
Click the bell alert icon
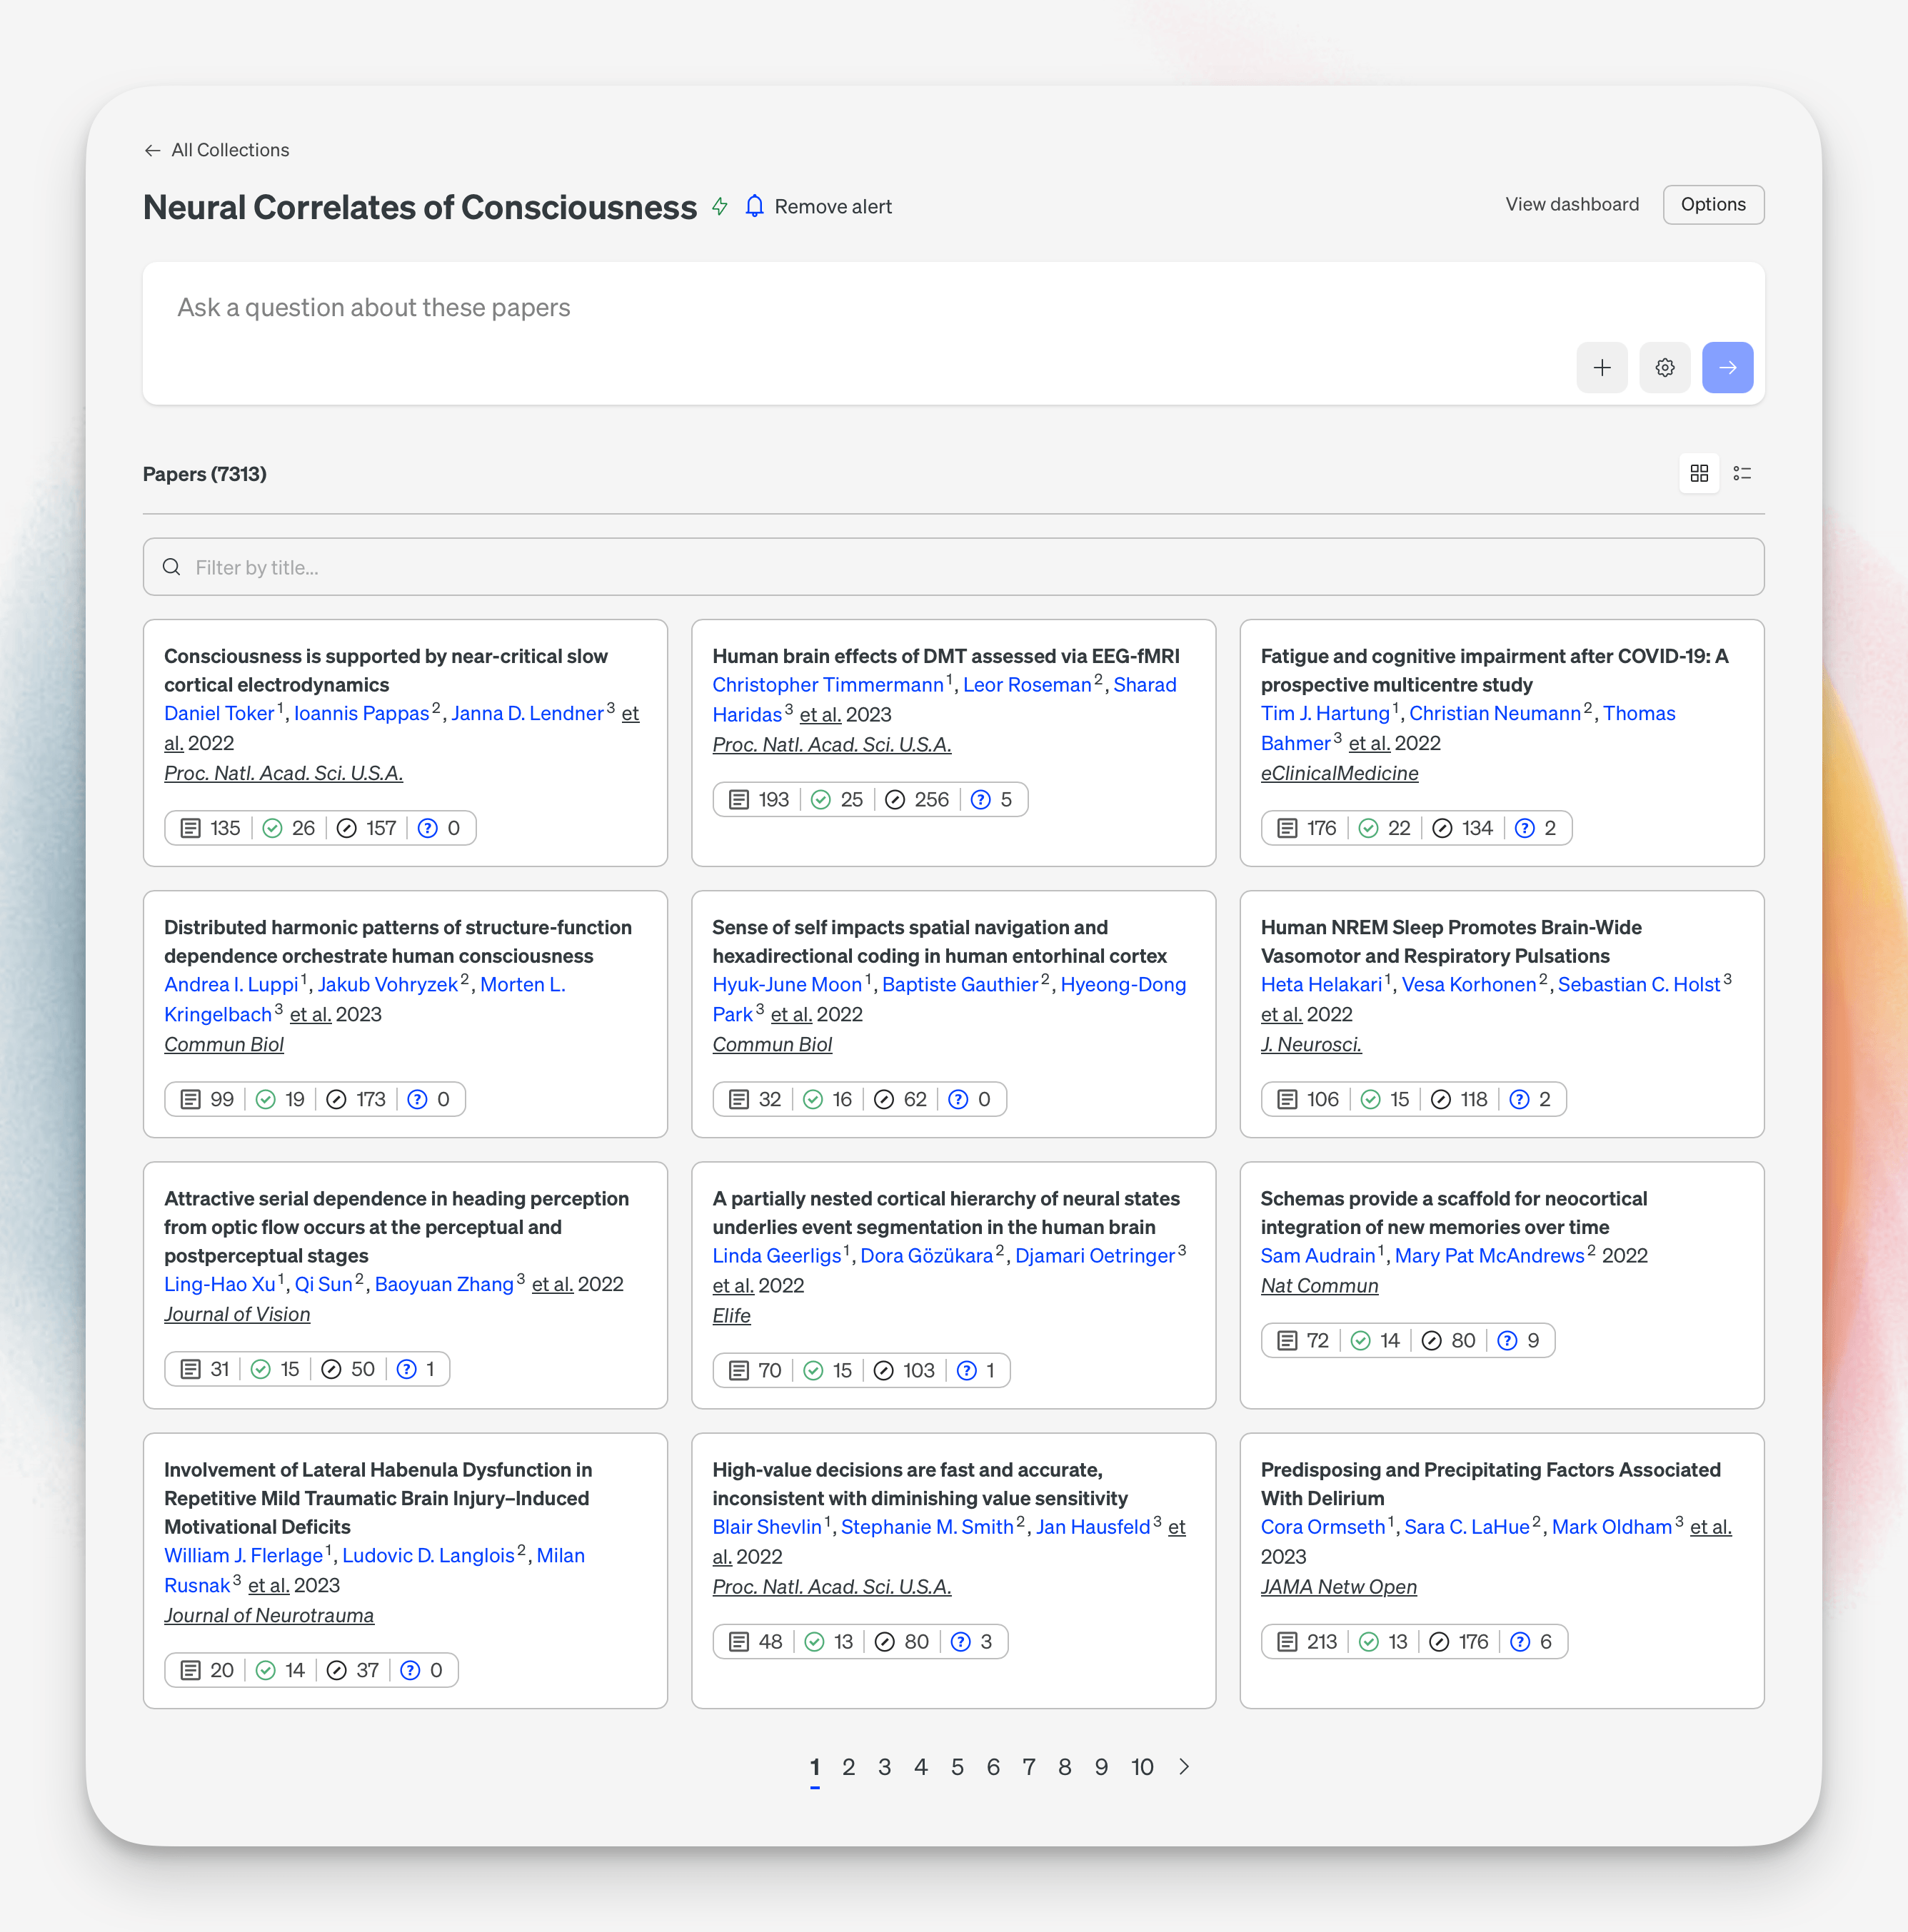click(x=754, y=206)
